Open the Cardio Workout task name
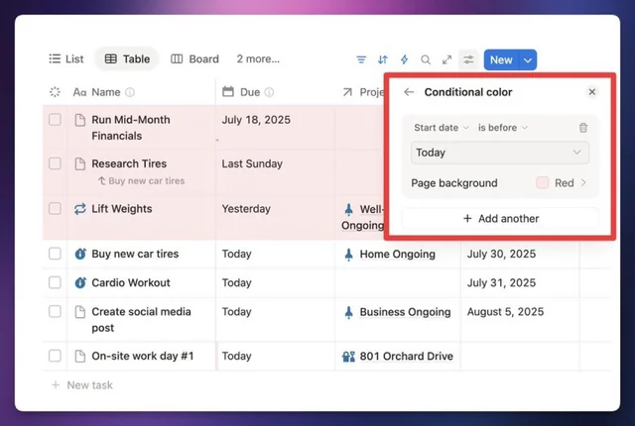Image resolution: width=635 pixels, height=426 pixels. 131,282
